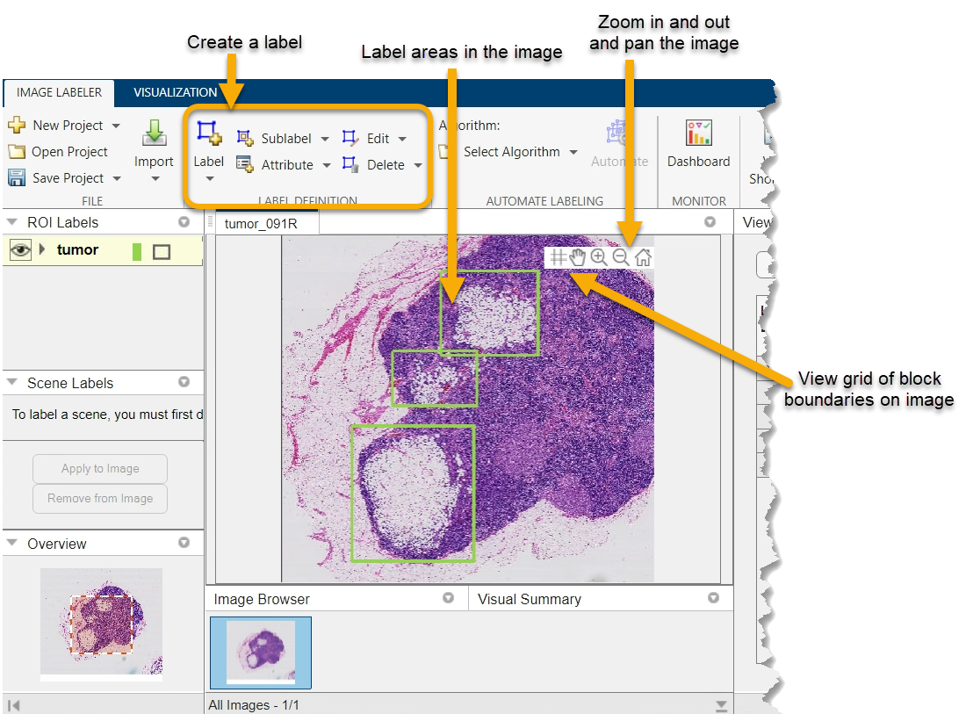This screenshot has height=714, width=966.
Task: Select the tumor_091R document tab
Action: (261, 224)
